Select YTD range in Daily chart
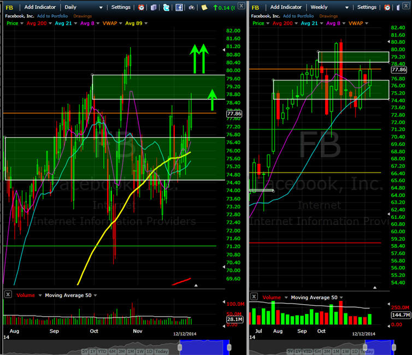This screenshot has height=355, width=412. click(x=102, y=351)
